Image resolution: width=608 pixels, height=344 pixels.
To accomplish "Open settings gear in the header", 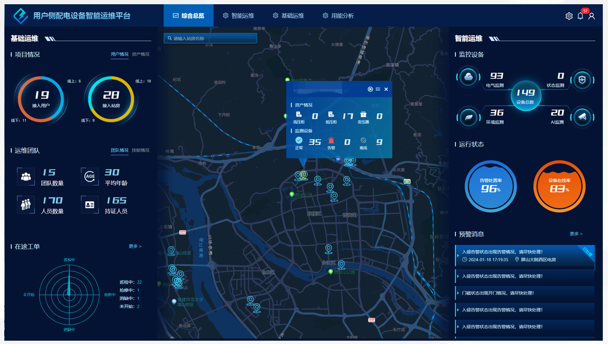I will 569,16.
